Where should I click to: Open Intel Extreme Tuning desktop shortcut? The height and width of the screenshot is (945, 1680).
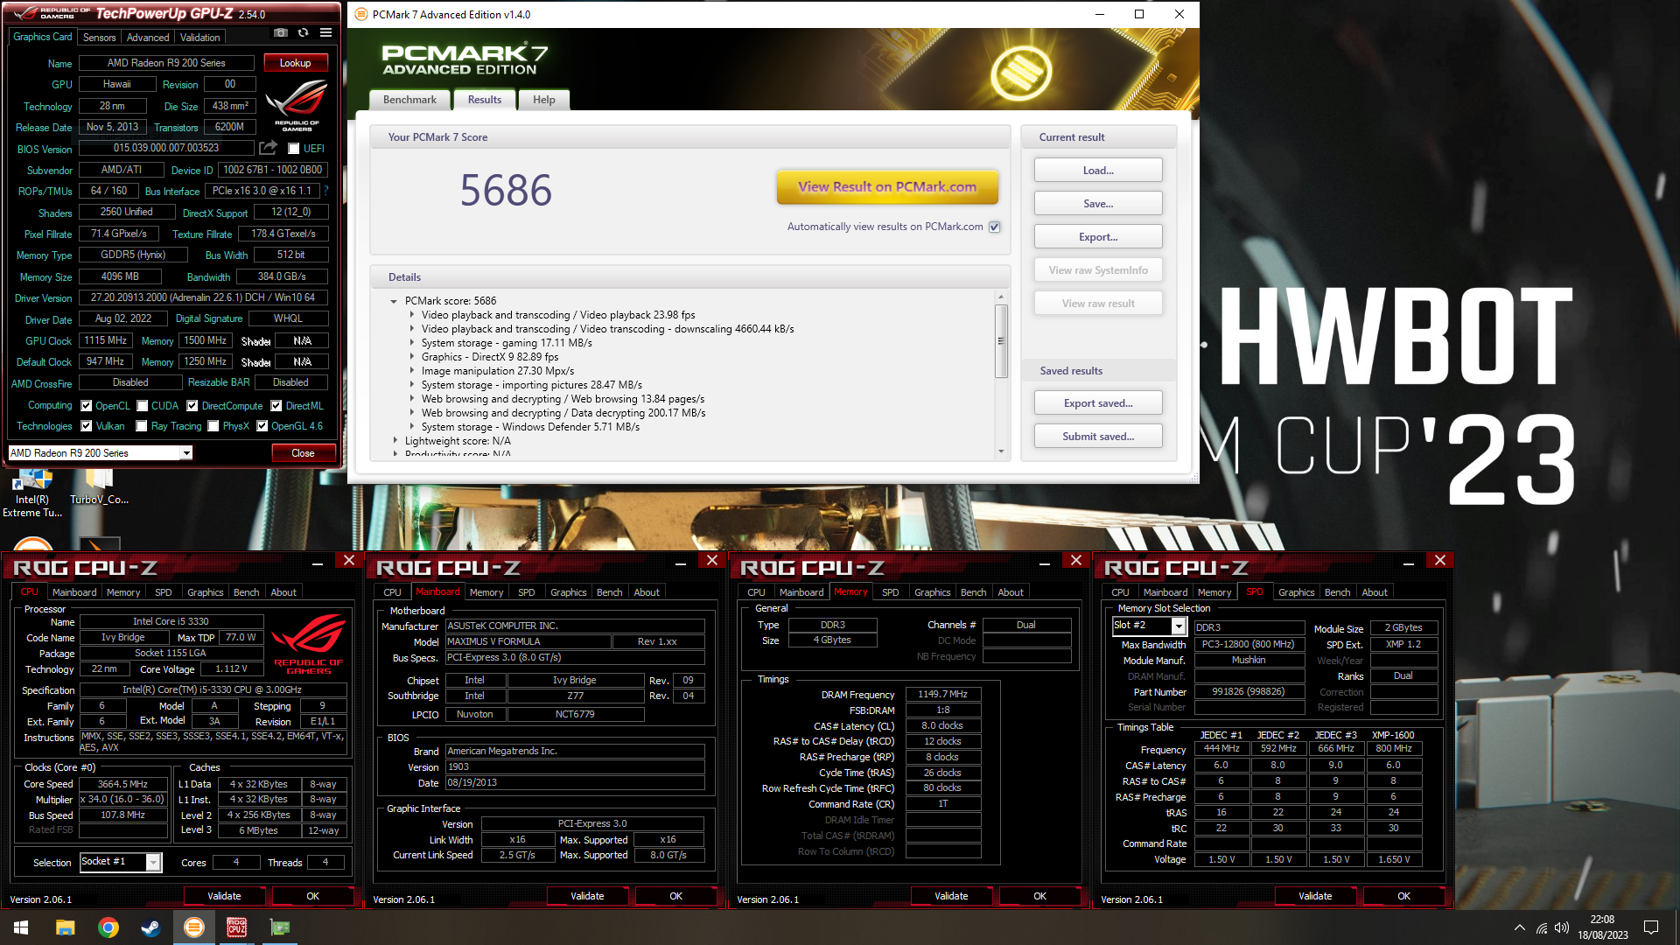point(32,493)
